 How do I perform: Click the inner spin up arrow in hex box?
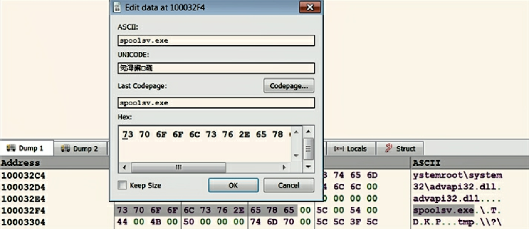coord(296,132)
